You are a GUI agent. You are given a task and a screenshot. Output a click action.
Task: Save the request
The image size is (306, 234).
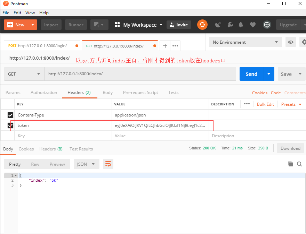point(286,74)
